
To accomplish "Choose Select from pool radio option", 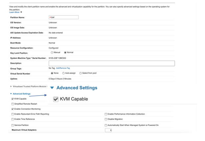I will pyautogui.click(x=80, y=73).
